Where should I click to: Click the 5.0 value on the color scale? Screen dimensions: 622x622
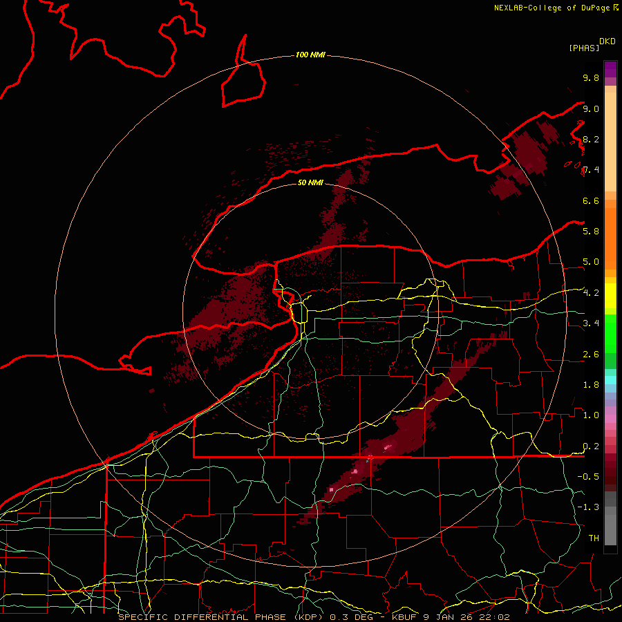click(591, 262)
